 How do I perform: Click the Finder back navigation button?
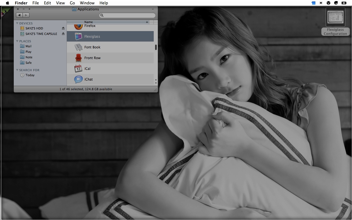pos(19,15)
